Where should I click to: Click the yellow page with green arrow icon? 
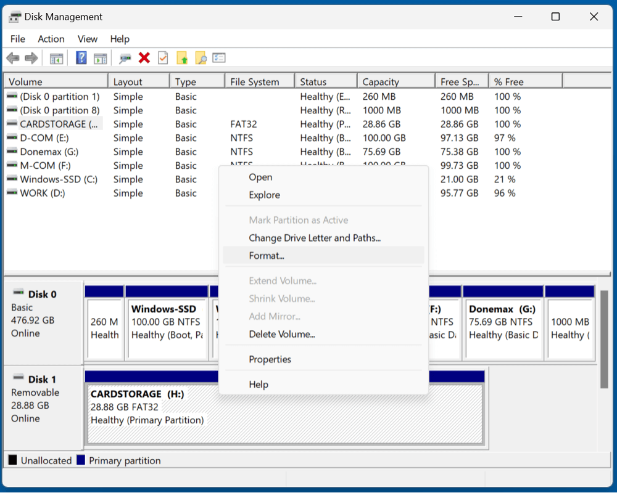[x=182, y=58]
